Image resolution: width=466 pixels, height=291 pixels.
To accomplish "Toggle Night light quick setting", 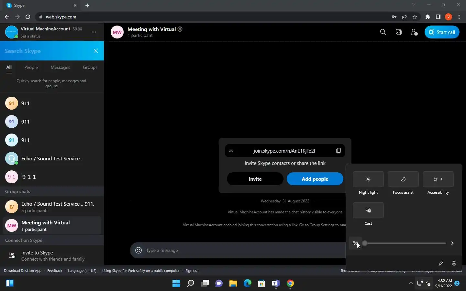I will pyautogui.click(x=368, y=179).
